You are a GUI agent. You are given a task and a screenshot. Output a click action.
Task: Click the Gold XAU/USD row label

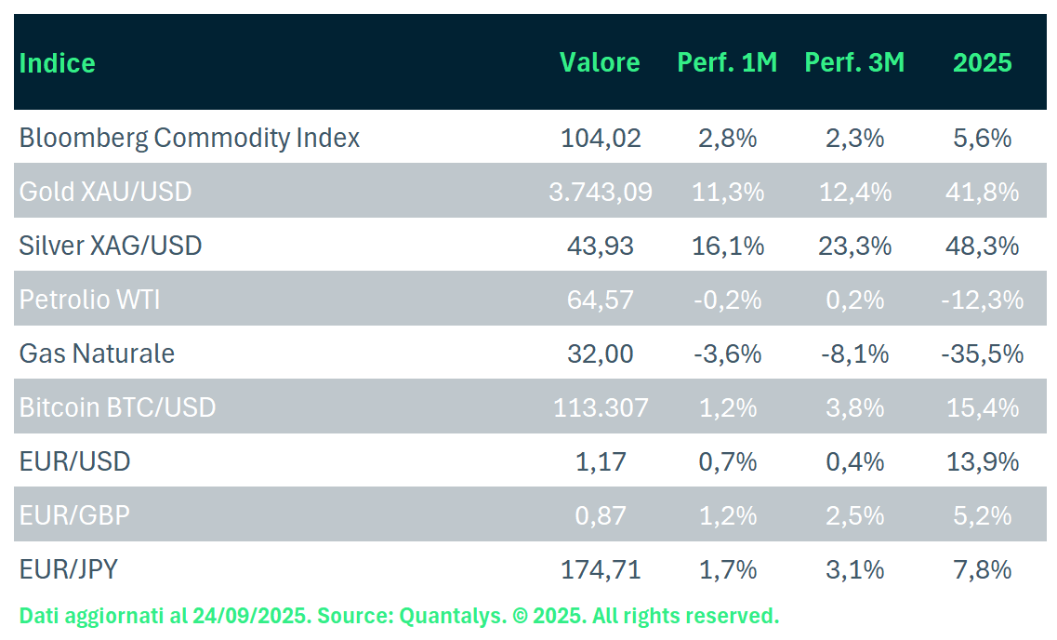(x=106, y=193)
